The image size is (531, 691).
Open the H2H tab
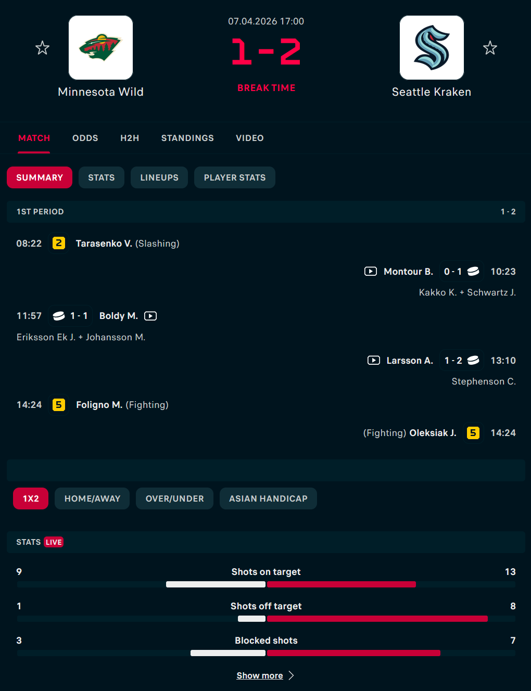coord(130,138)
